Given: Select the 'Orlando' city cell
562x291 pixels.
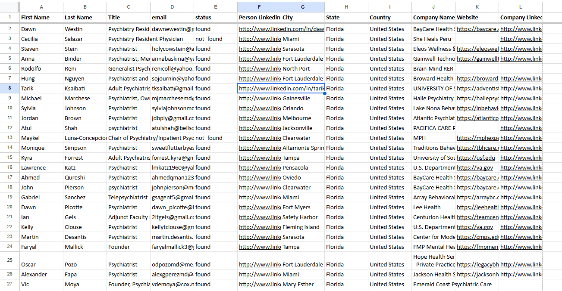Looking at the screenshot, I should [x=303, y=108].
